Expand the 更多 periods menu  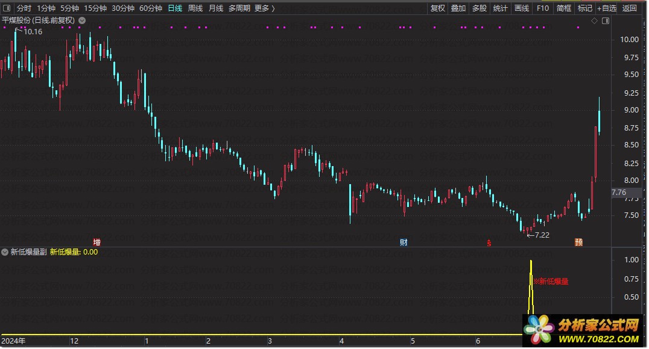(264, 8)
